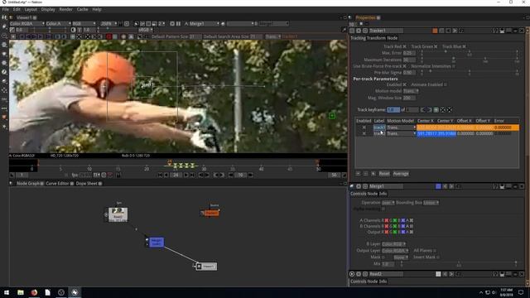
Task: Click the Reset button under the tracks table
Action: 384,174
